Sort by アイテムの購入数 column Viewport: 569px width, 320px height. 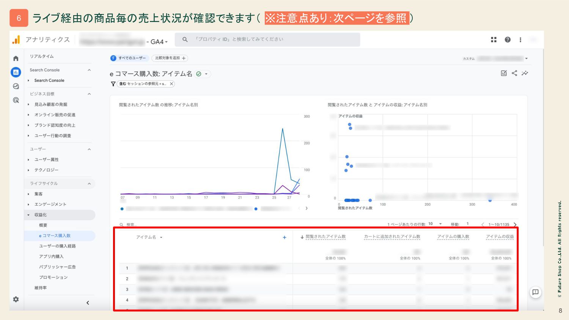point(453,237)
